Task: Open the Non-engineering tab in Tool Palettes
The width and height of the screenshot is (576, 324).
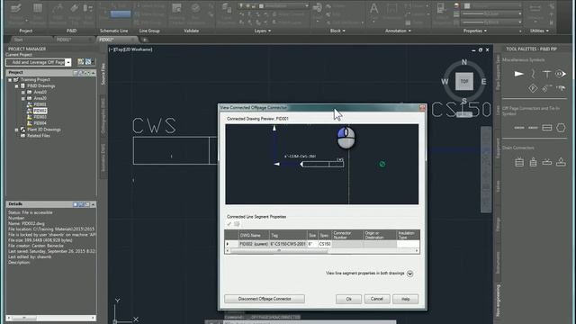Action: pyautogui.click(x=499, y=300)
